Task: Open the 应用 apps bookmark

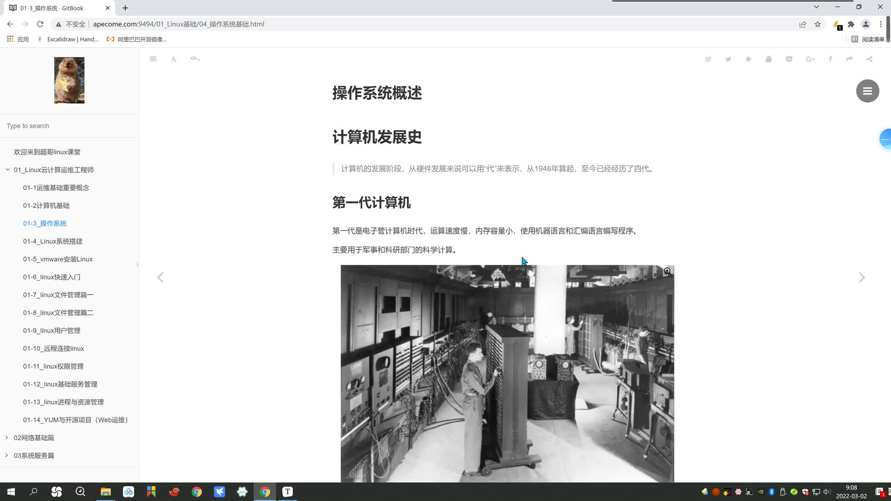Action: (x=18, y=39)
